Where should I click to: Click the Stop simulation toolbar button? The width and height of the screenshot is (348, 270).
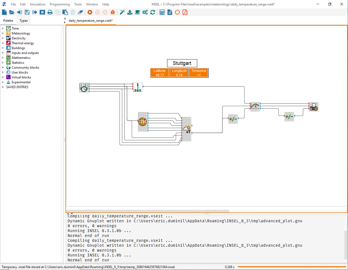(105, 12)
